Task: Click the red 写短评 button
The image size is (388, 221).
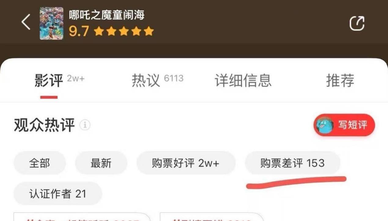Action: [x=344, y=125]
